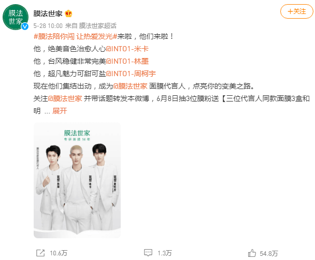Open 膜法世家 green avatar profile
Viewport: 315px width, 260px height.
point(16,17)
